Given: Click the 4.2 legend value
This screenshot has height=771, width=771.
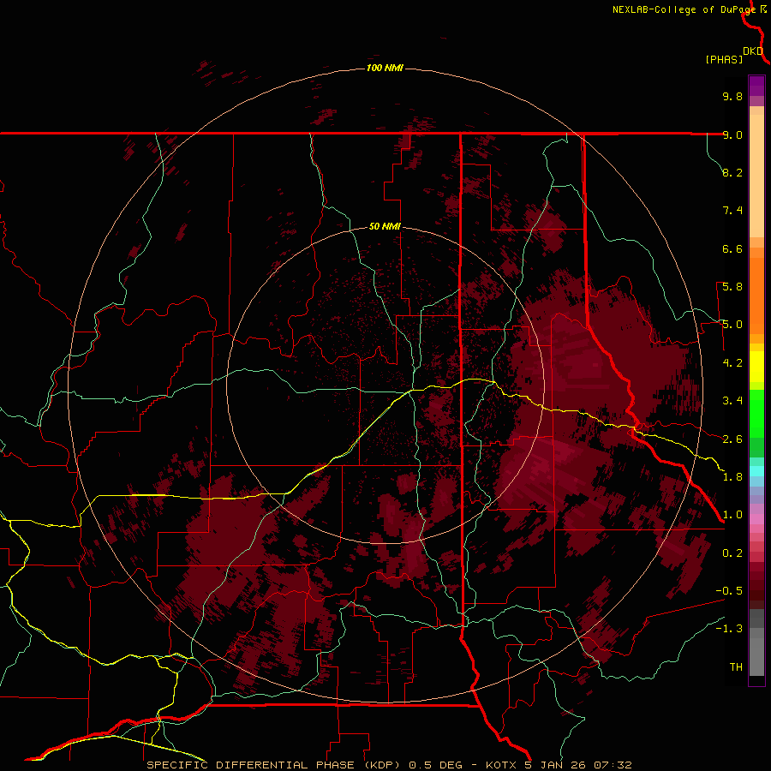Looking at the screenshot, I should click(x=732, y=363).
